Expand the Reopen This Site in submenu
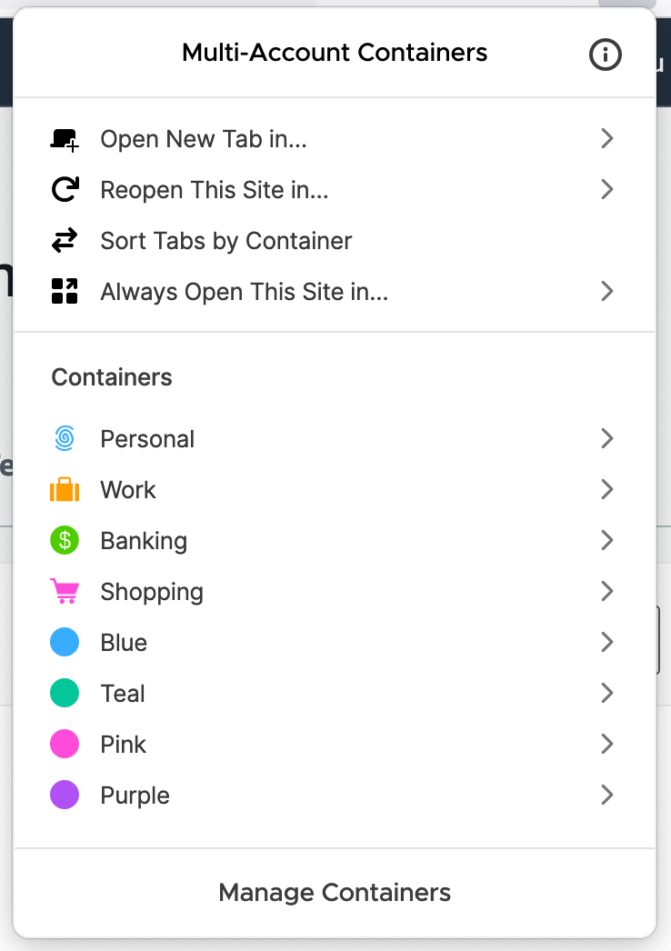671x951 pixels. tap(606, 189)
